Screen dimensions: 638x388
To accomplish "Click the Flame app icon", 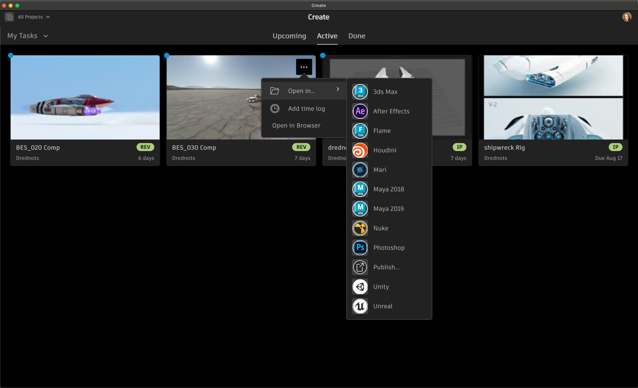I will click(x=360, y=131).
